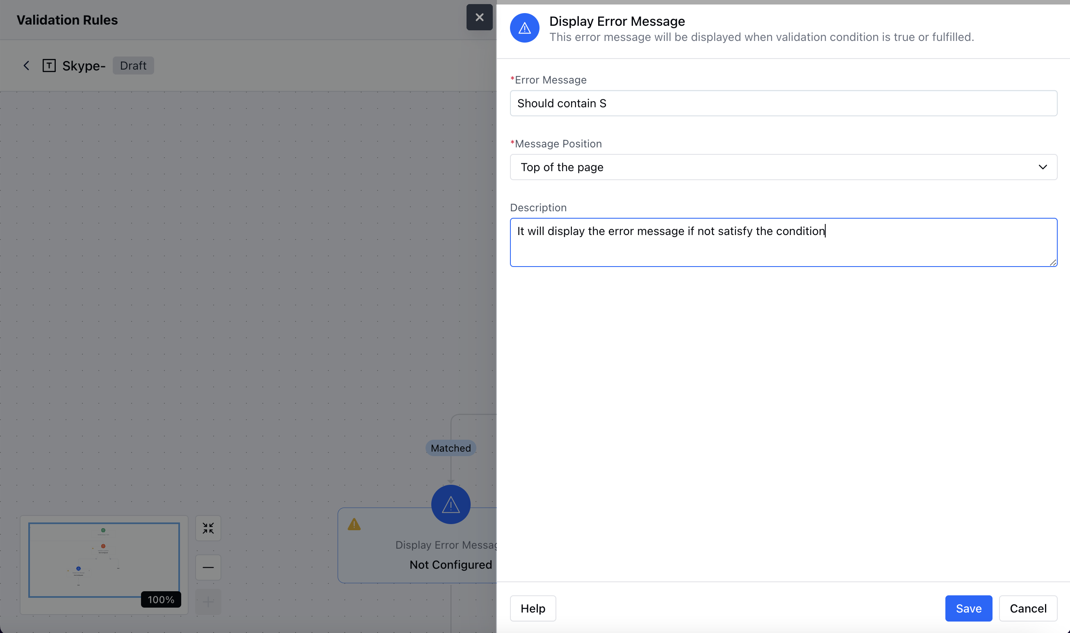Viewport: 1070px width, 633px height.
Task: Click the Error Message input field
Action: tap(783, 103)
